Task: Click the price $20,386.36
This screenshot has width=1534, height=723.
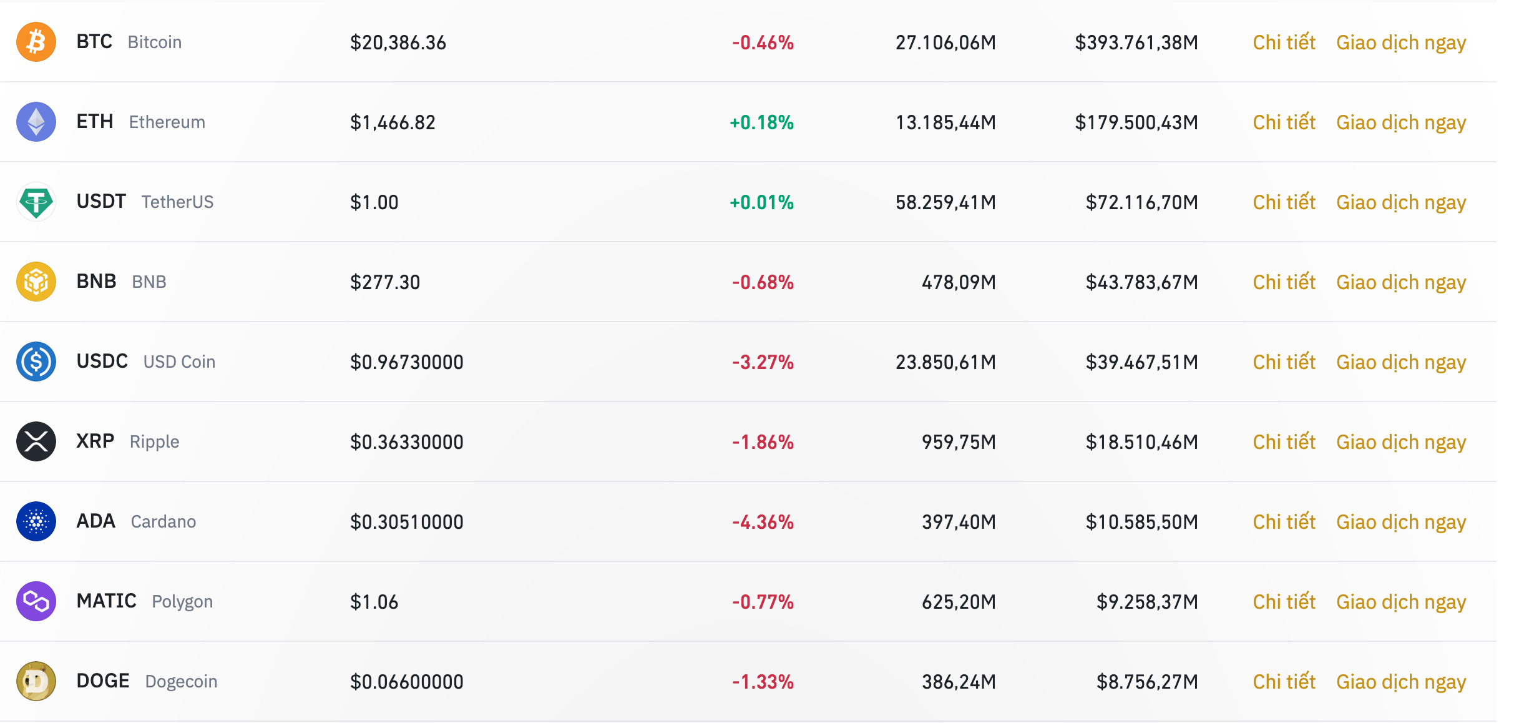Action: 398,42
